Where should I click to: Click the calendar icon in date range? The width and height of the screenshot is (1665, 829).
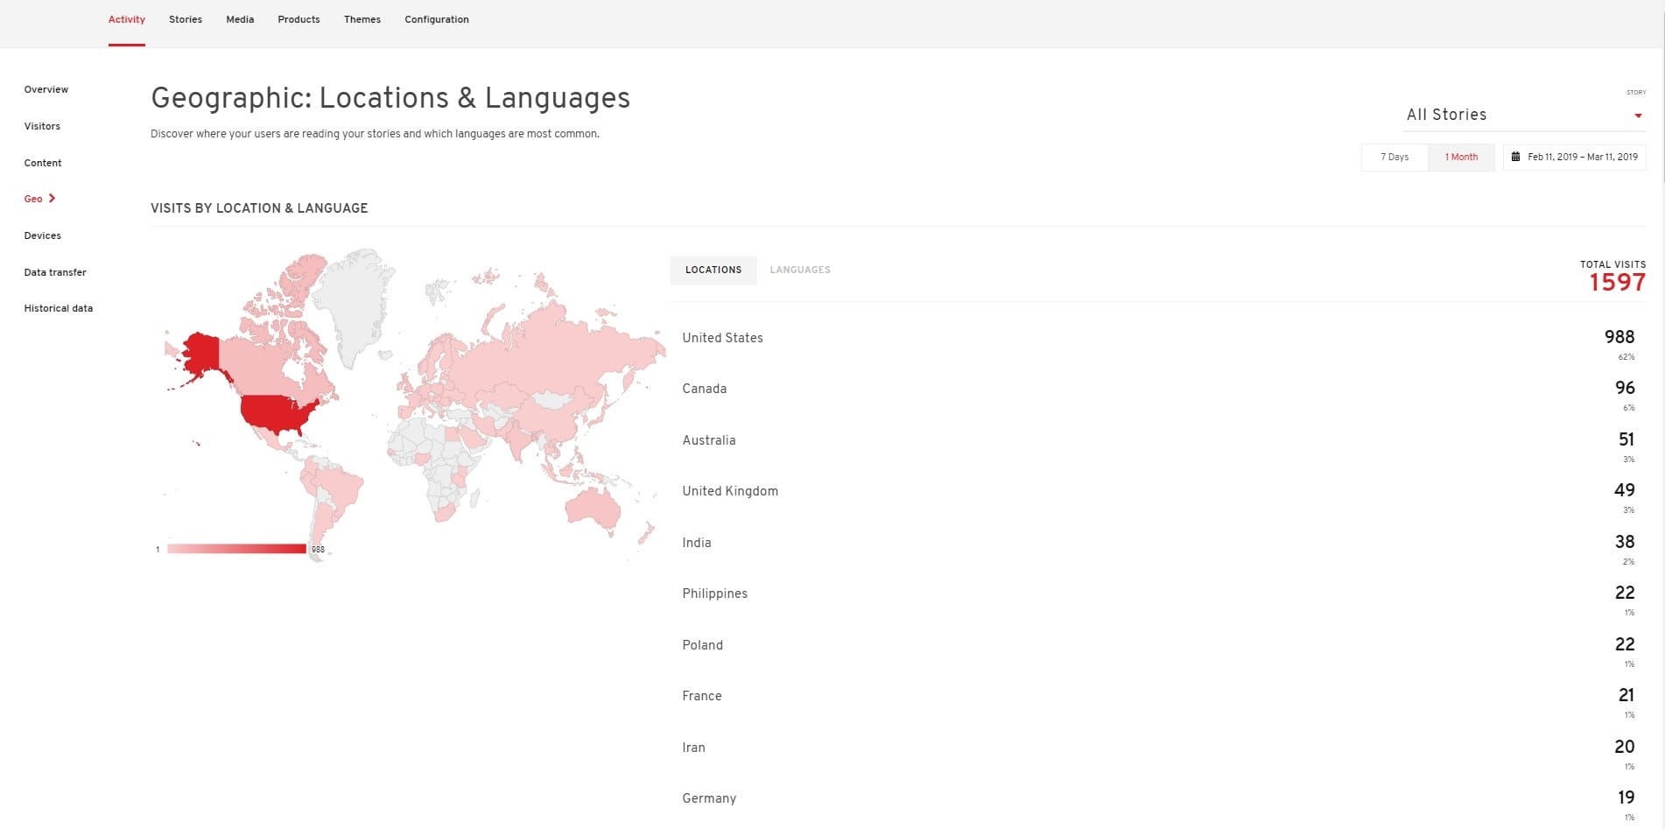[1516, 157]
